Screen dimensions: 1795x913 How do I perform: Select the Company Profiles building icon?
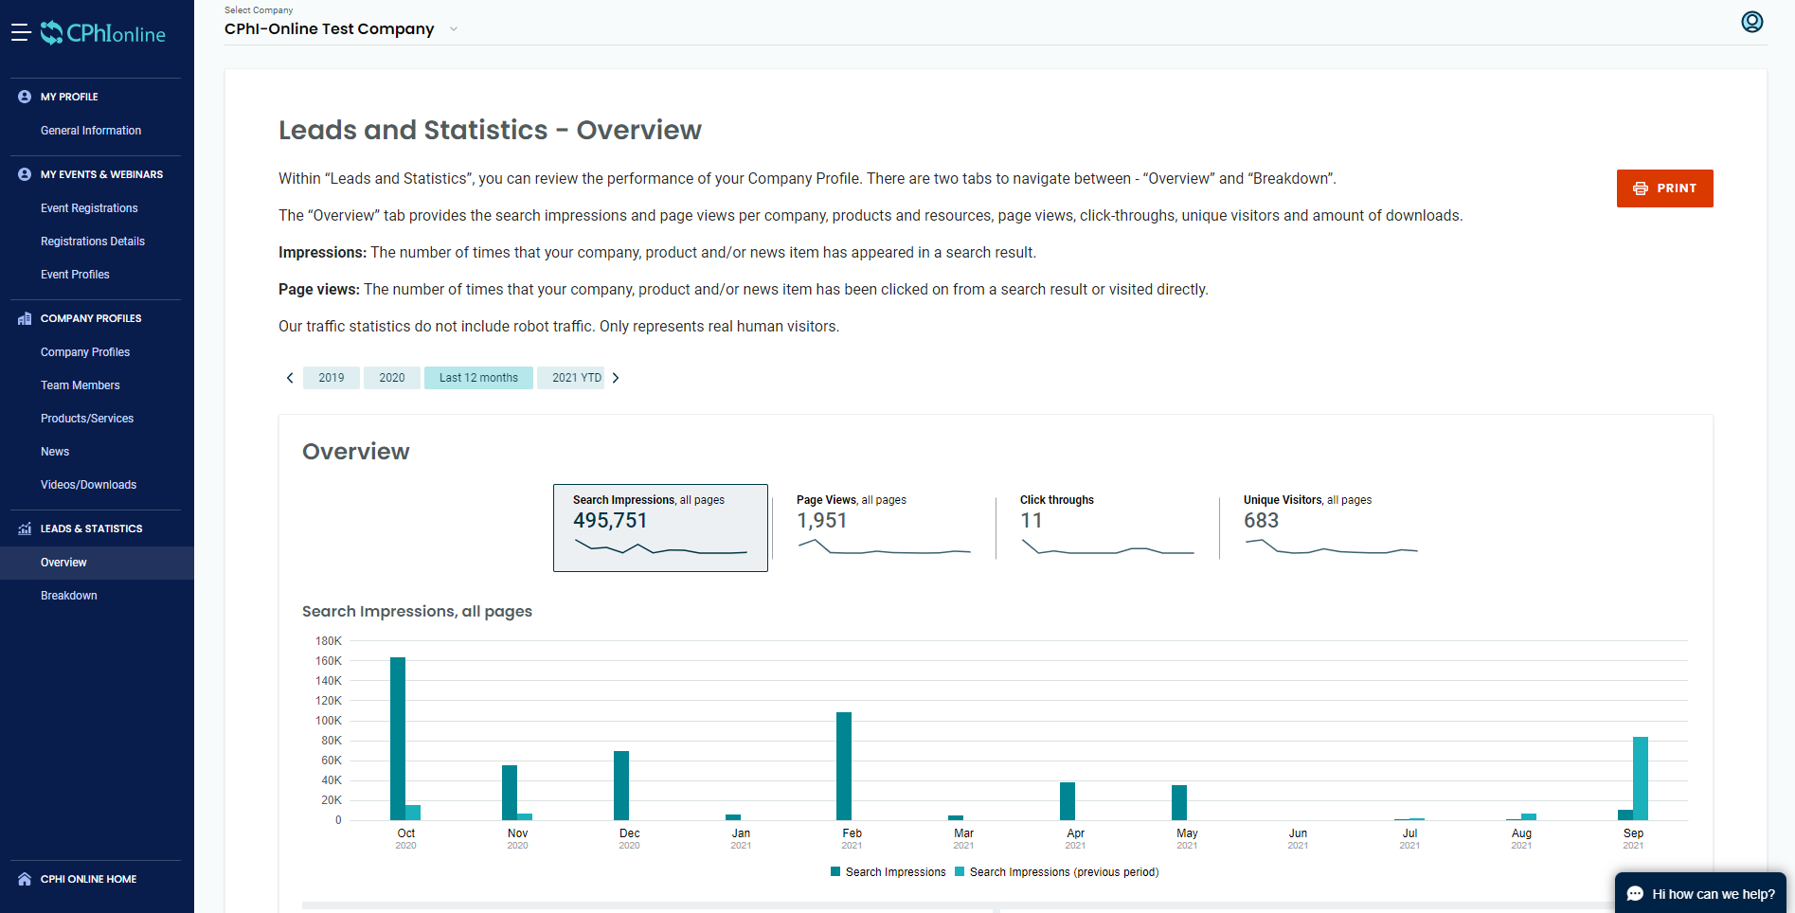tap(23, 318)
